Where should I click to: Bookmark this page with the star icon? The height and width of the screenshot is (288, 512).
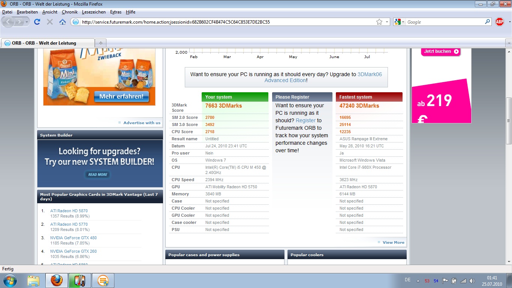pyautogui.click(x=379, y=22)
